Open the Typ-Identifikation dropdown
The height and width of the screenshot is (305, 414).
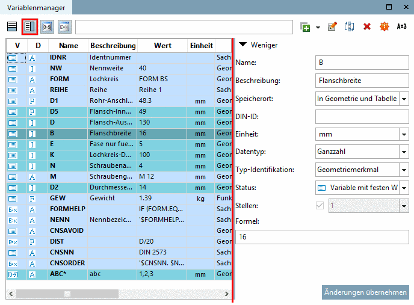(404, 170)
